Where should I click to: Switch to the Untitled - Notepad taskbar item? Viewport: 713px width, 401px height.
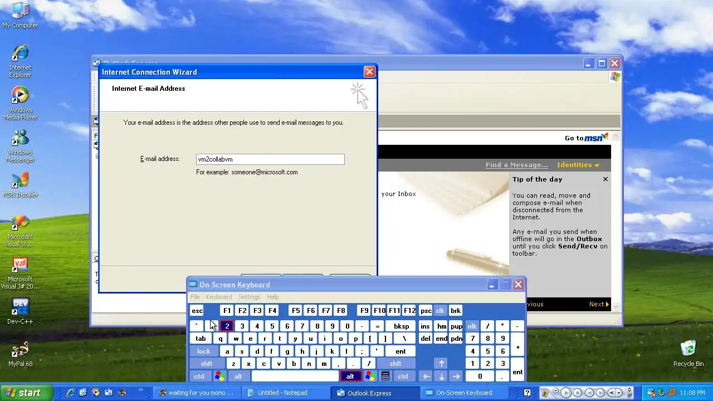(286, 393)
